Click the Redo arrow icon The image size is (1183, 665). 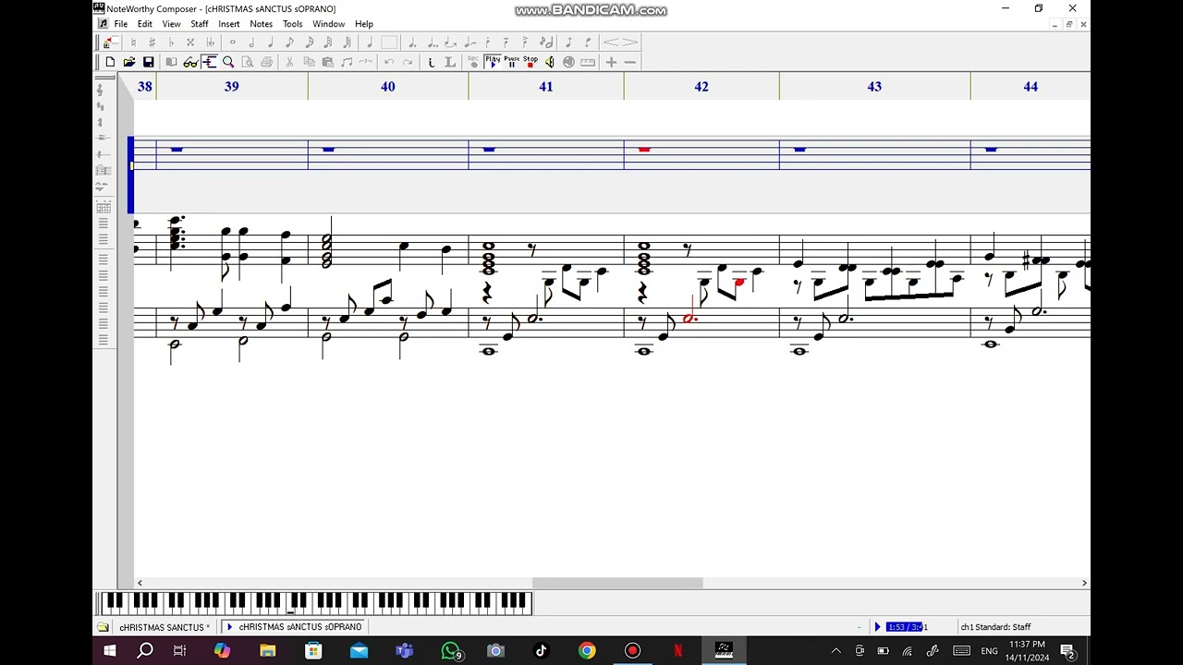pyautogui.click(x=408, y=62)
